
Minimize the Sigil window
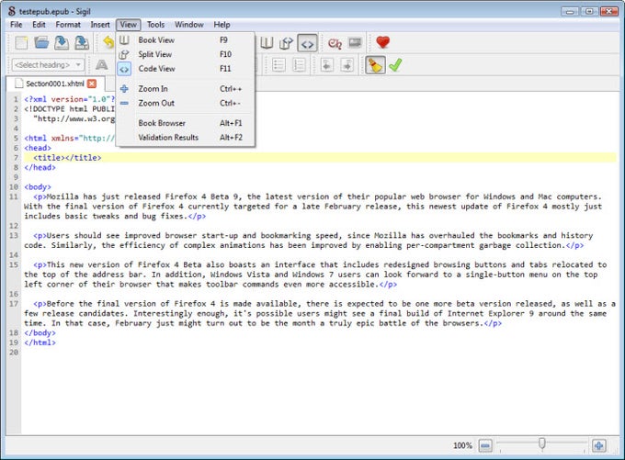point(570,11)
